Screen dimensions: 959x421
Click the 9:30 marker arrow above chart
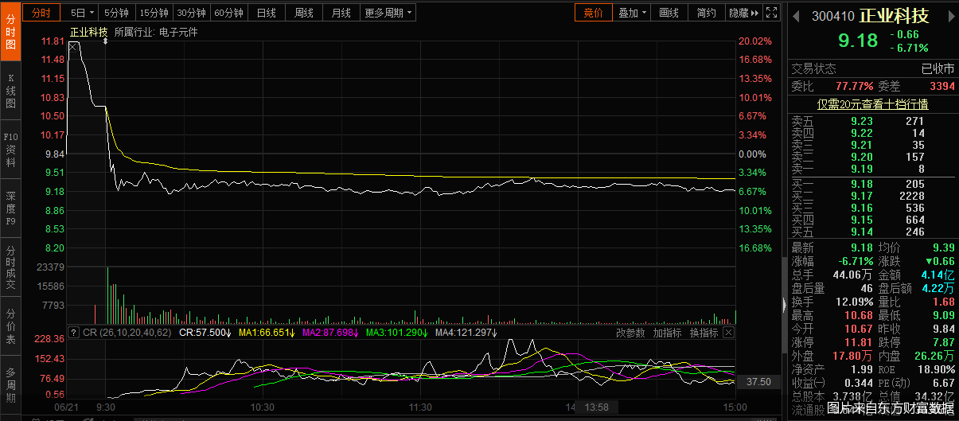pos(106,41)
